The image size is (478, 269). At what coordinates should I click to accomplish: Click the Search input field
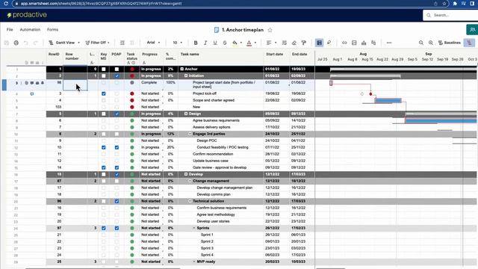coord(451,15)
